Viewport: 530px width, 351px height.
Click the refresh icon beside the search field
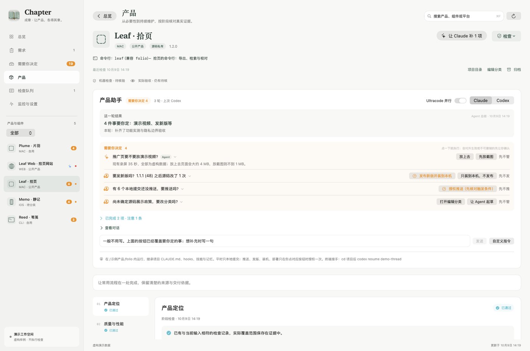[x=513, y=16]
